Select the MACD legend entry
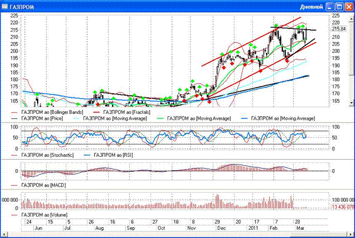Screen dimensions: 355x238 (x=38, y=185)
